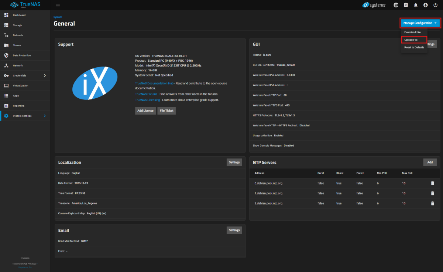Delete the 0.debian.pool.ntp.org server
443x272 pixels.
(x=432, y=183)
